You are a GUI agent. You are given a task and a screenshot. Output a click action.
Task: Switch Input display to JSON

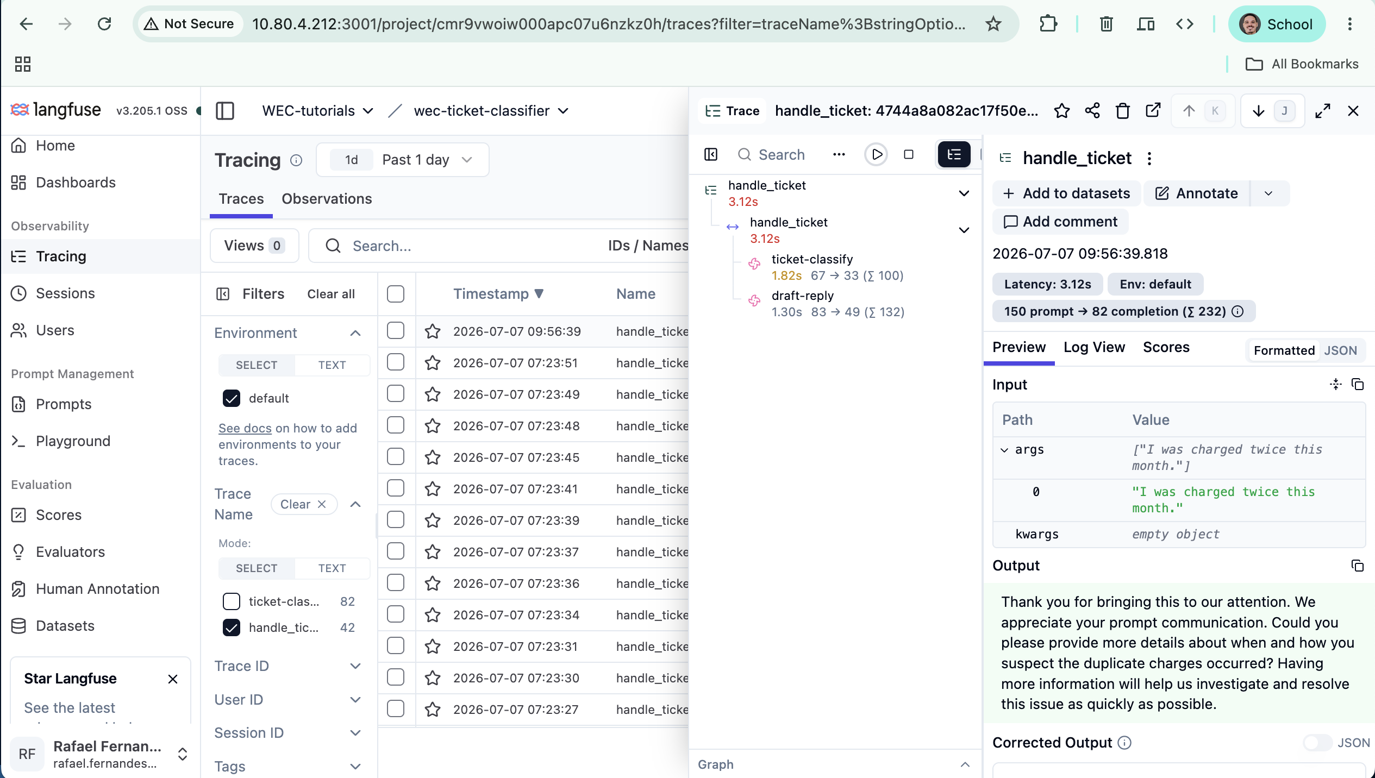click(1341, 350)
